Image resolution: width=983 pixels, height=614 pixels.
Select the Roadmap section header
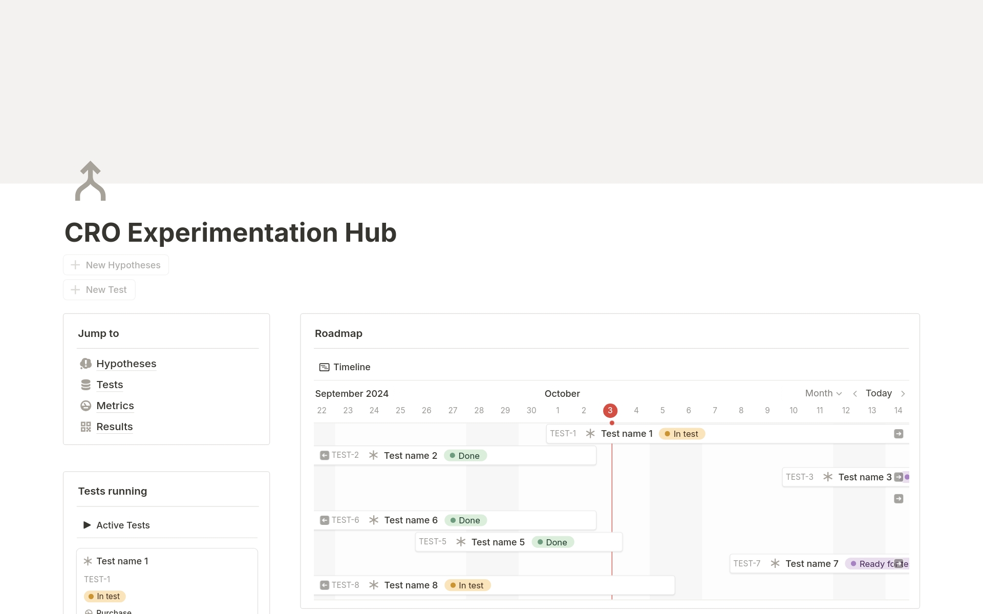coord(338,333)
